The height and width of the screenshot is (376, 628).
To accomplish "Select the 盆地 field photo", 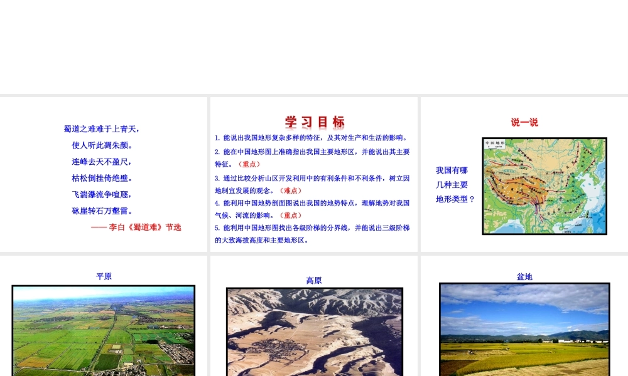I will 524,329.
